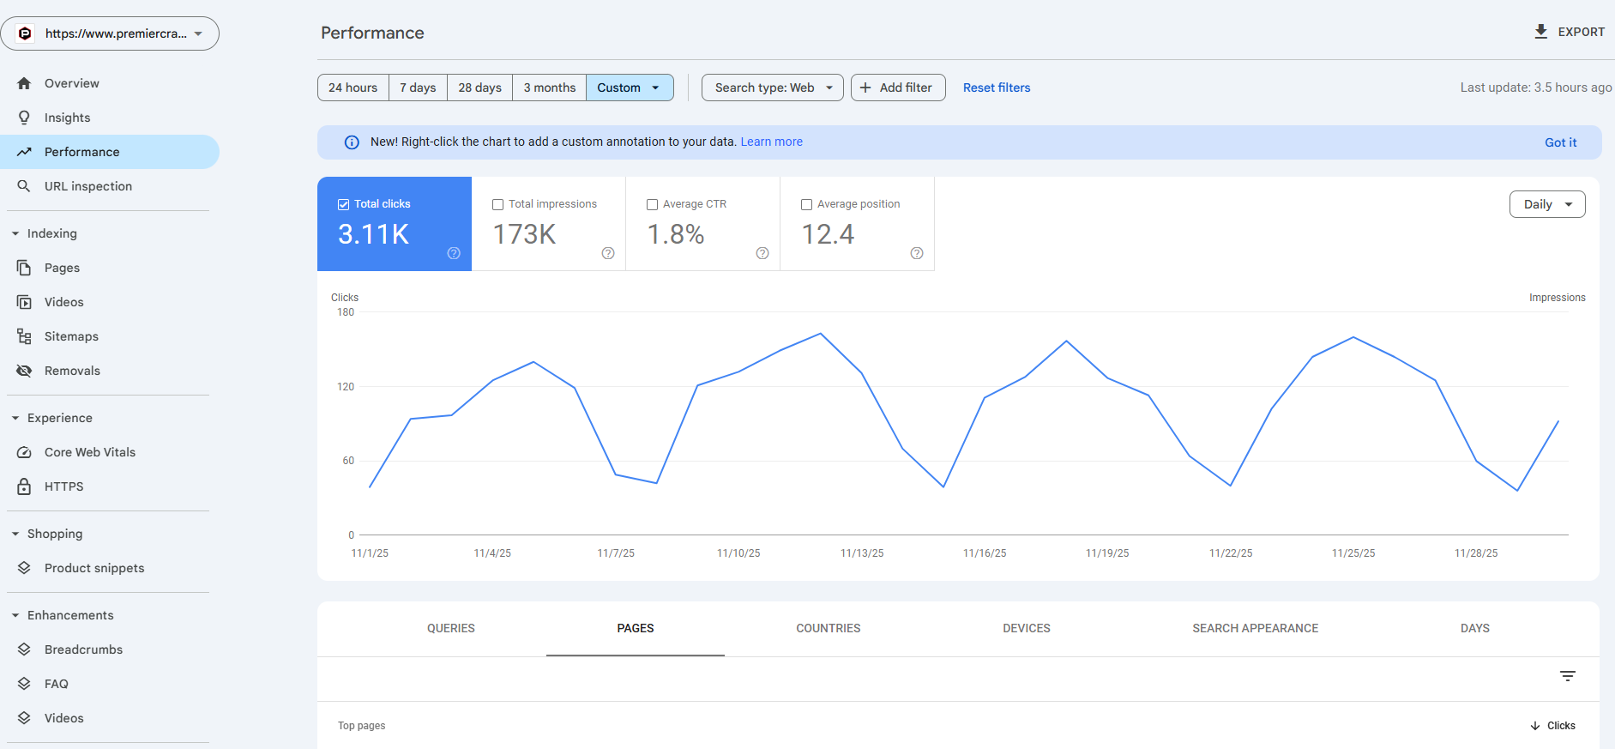Click the Export download icon
The image size is (1615, 749).
(1540, 32)
